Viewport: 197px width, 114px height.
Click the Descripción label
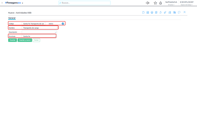13,32
